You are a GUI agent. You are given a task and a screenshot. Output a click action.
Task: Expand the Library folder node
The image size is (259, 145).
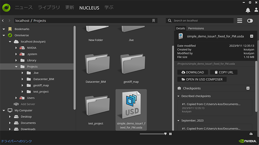[x=16, y=60]
